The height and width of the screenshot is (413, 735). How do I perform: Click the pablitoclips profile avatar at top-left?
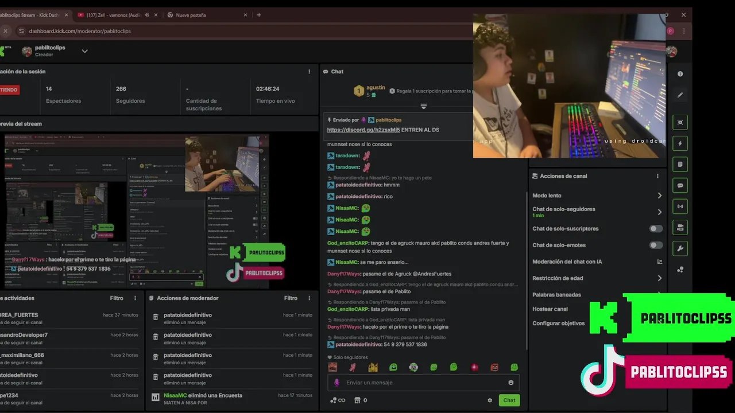[27, 51]
